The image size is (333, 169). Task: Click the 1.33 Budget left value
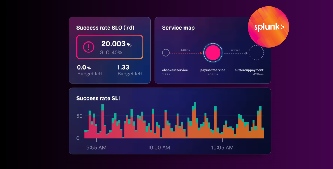123,68
